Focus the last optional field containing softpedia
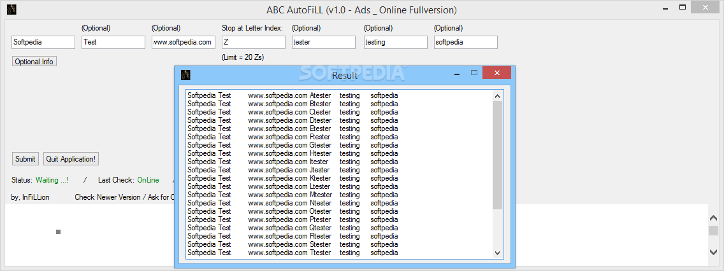This screenshot has height=271, width=724. pos(466,42)
